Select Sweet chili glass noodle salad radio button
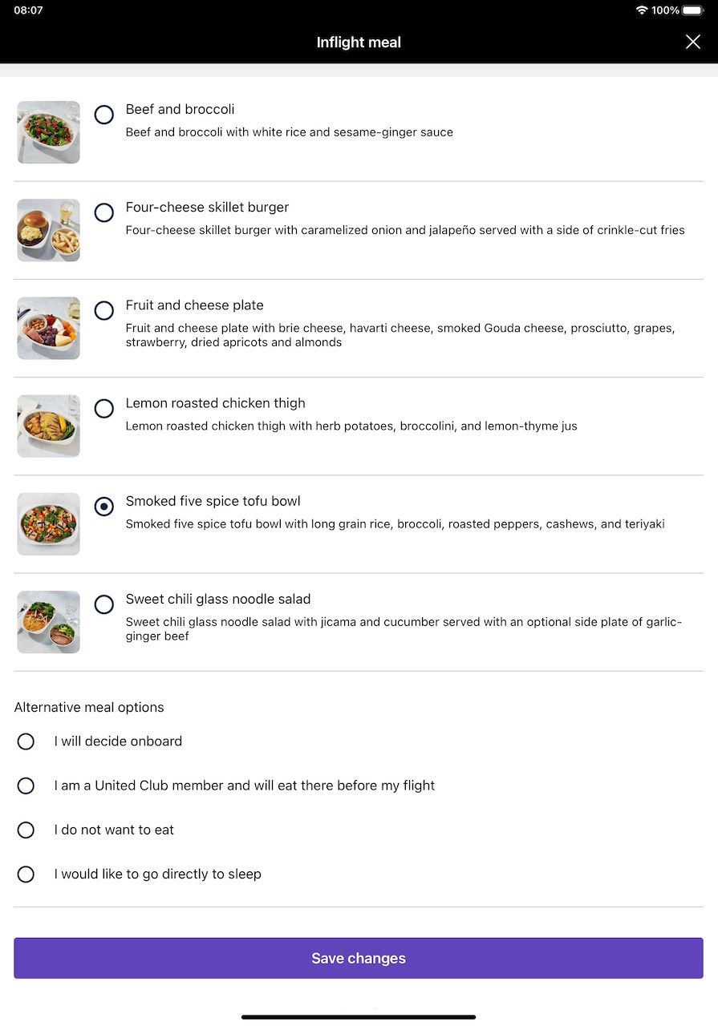This screenshot has height=1026, width=718. (x=104, y=604)
